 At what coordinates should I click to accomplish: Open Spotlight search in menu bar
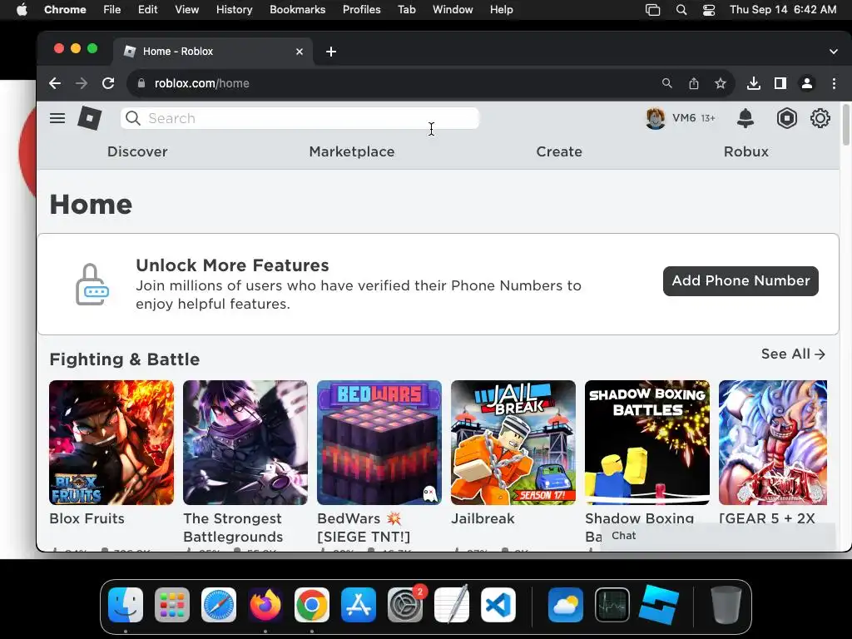(681, 10)
